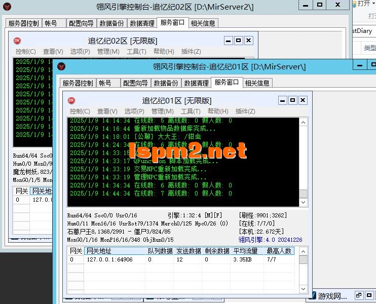Open 选项(P) menu in 追忆纪01区 window

(134, 111)
